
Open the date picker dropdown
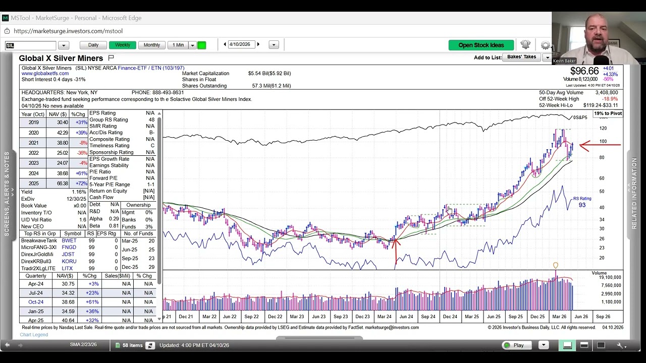pos(274,45)
